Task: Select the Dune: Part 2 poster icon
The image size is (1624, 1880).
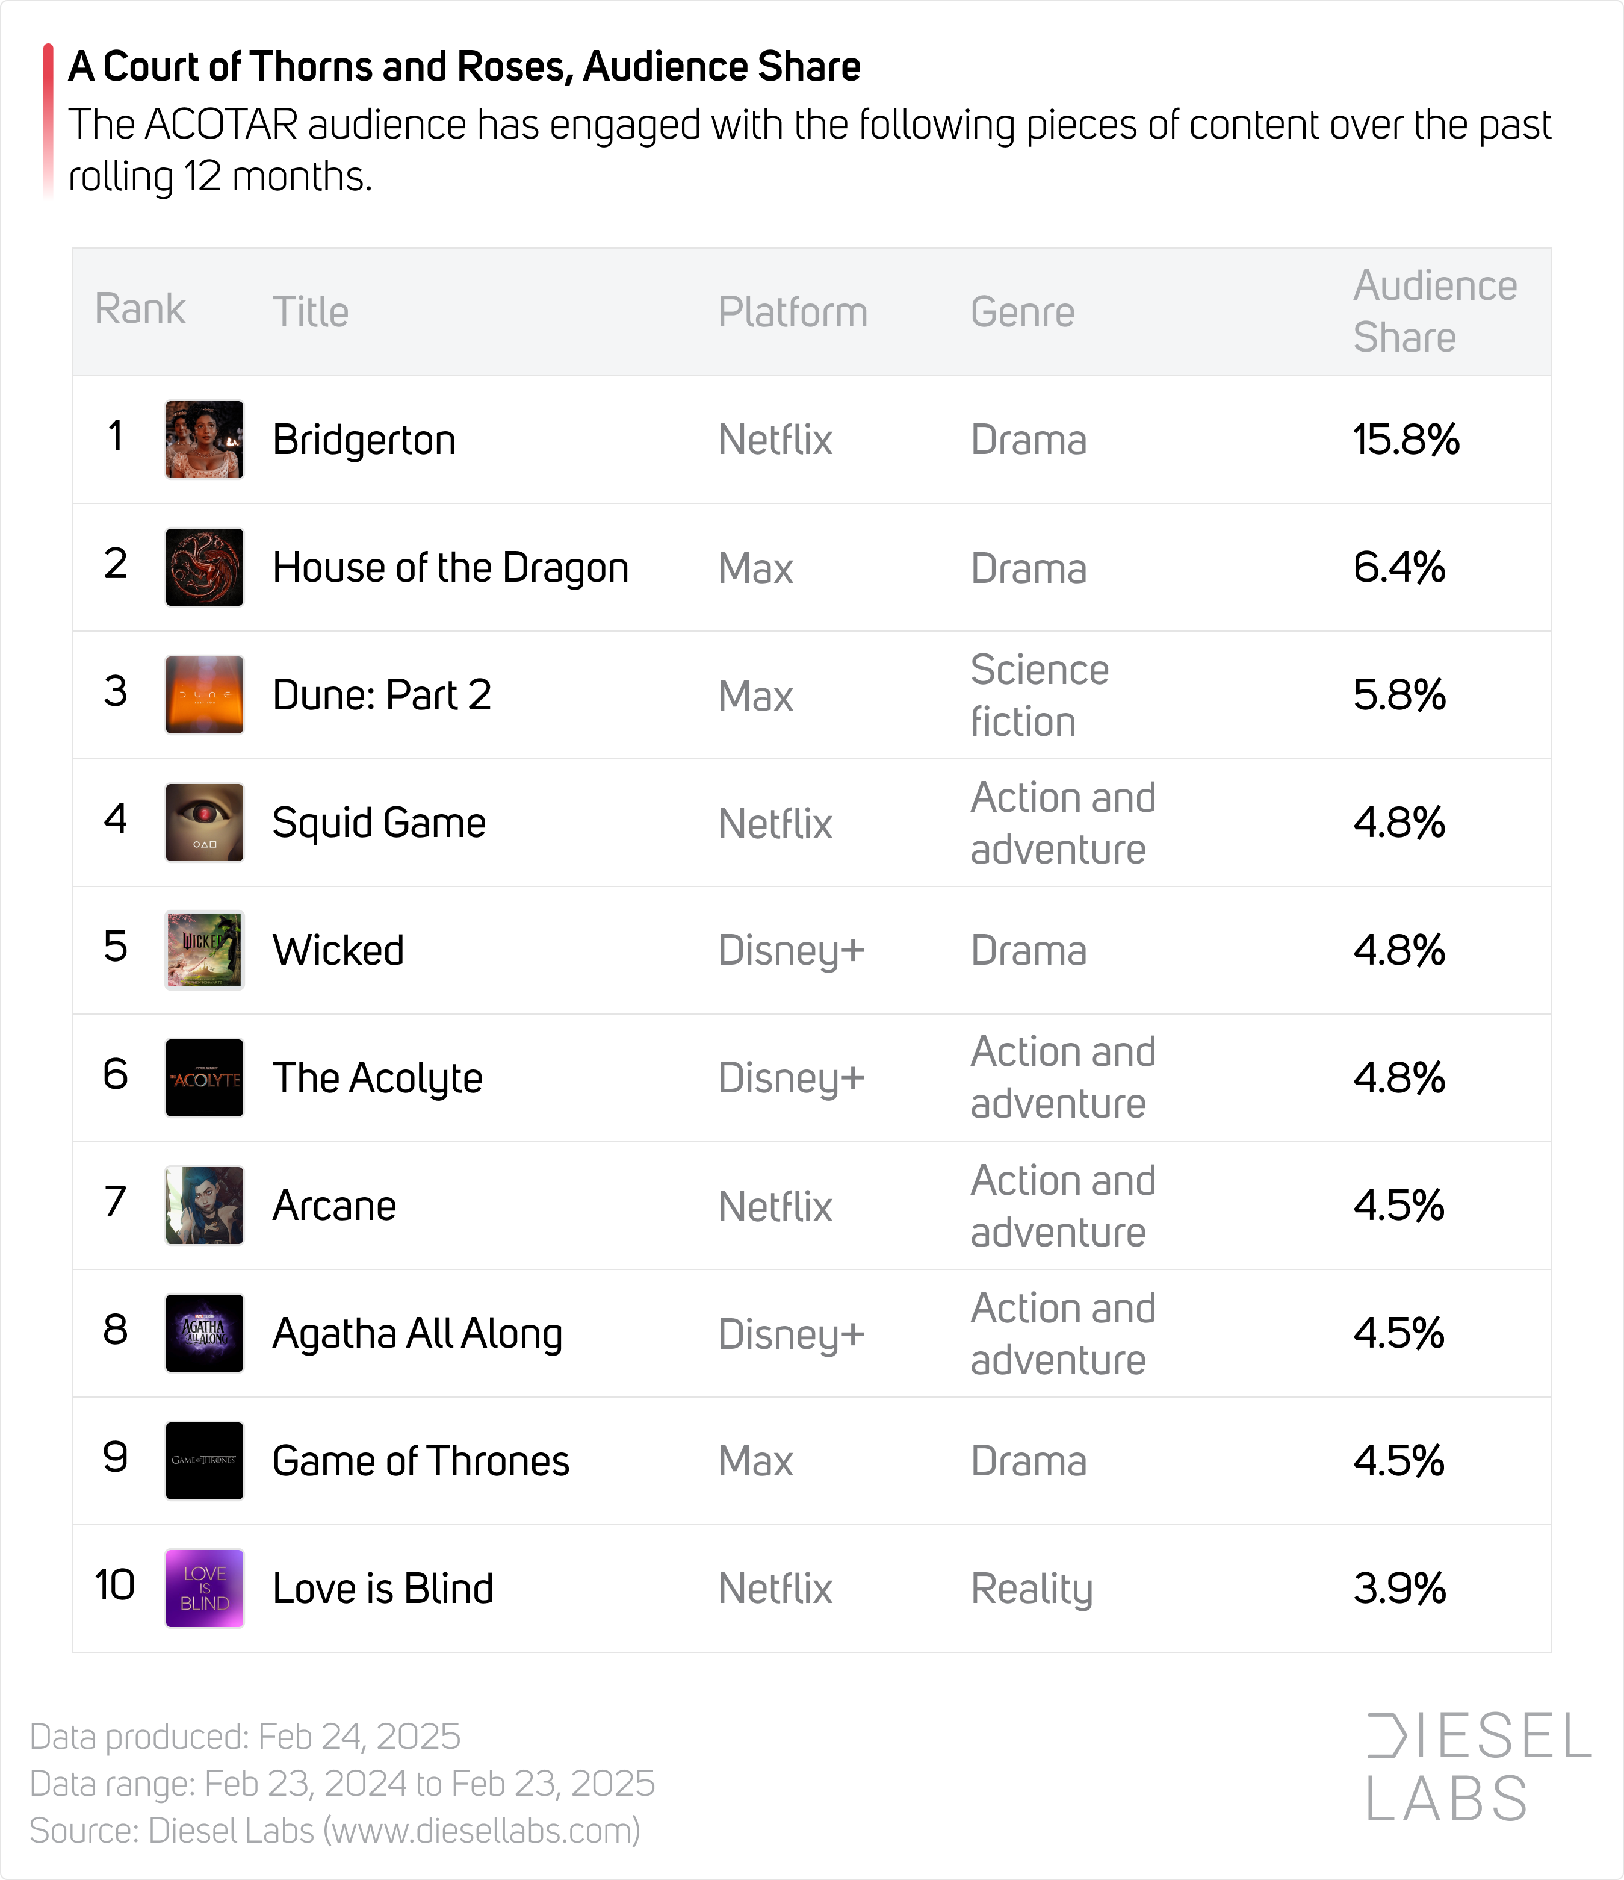Action: coord(204,695)
